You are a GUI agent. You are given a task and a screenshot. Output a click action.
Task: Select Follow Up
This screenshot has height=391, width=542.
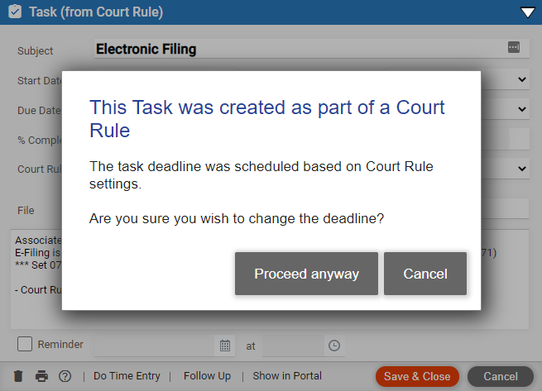[x=207, y=376]
